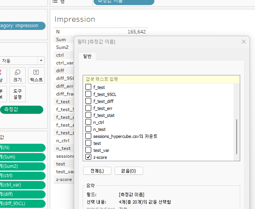This screenshot has height=209, width=255.
Task: Select the Sum row header
Action: (61, 40)
